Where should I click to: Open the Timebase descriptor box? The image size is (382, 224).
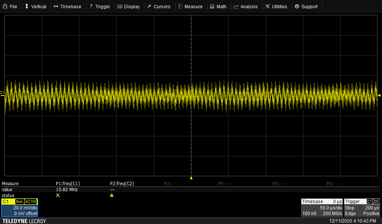(322, 208)
